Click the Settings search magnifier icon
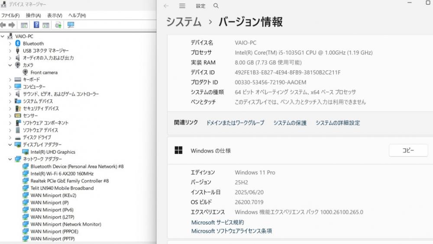The image size is (433, 244). pyautogui.click(x=216, y=6)
